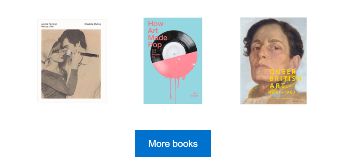Click the painted portrait's face on third cover
The image size is (340, 161).
[x=273, y=54]
